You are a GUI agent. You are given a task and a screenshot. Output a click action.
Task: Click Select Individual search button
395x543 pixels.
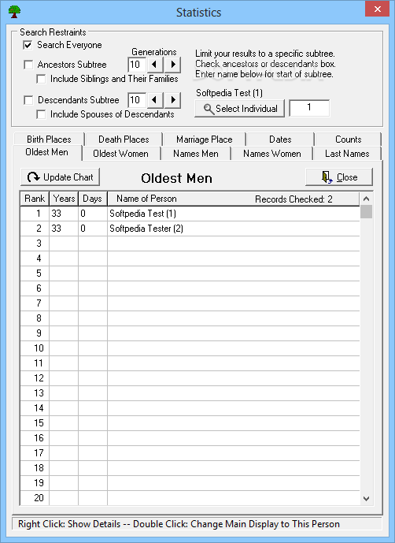239,109
